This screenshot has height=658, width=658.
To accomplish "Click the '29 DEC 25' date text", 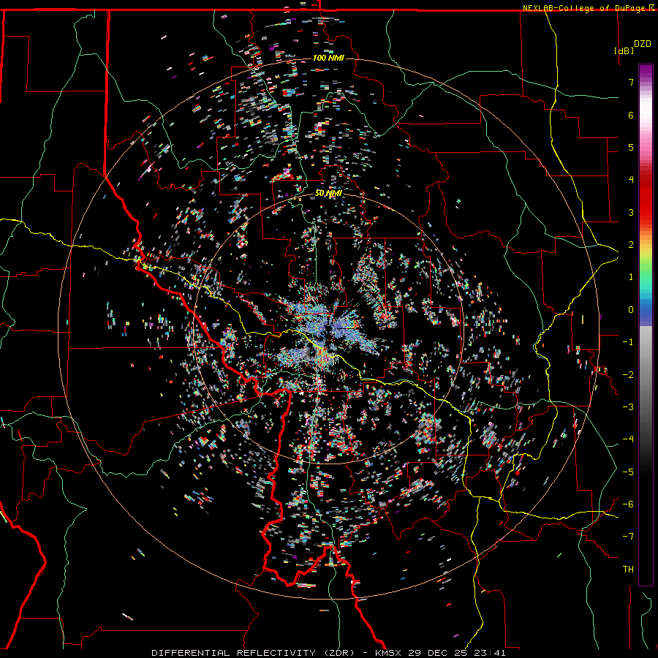I will (438, 653).
